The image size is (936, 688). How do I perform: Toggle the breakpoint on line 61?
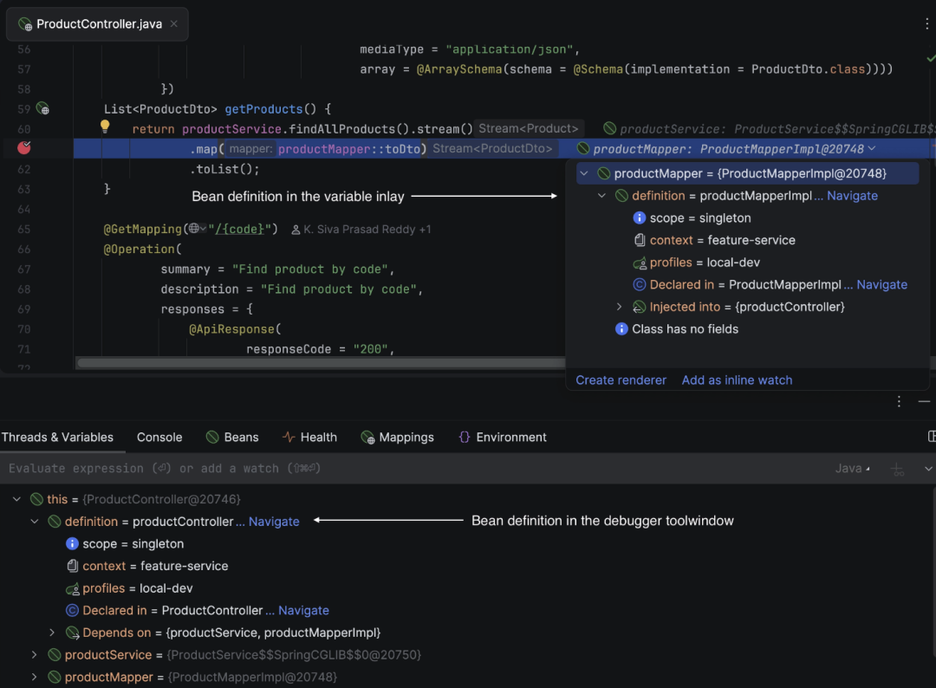[24, 147]
